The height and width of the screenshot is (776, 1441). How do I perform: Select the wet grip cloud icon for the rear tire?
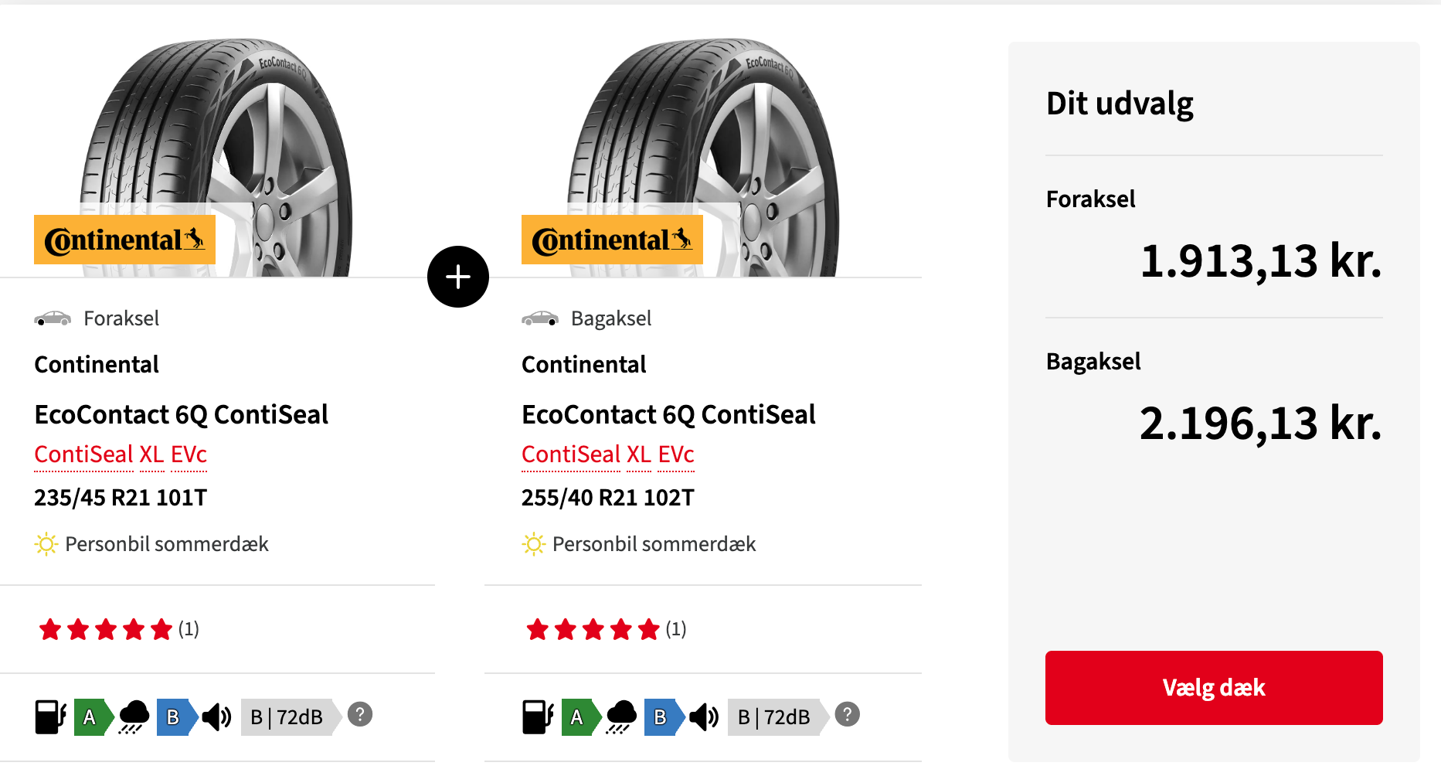[x=622, y=717]
